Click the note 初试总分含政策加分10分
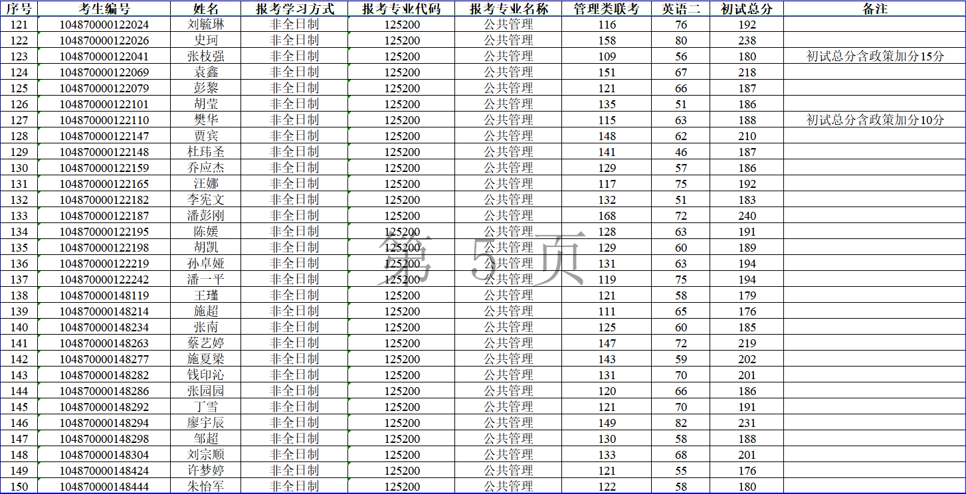This screenshot has height=494, width=966. pyautogui.click(x=874, y=120)
